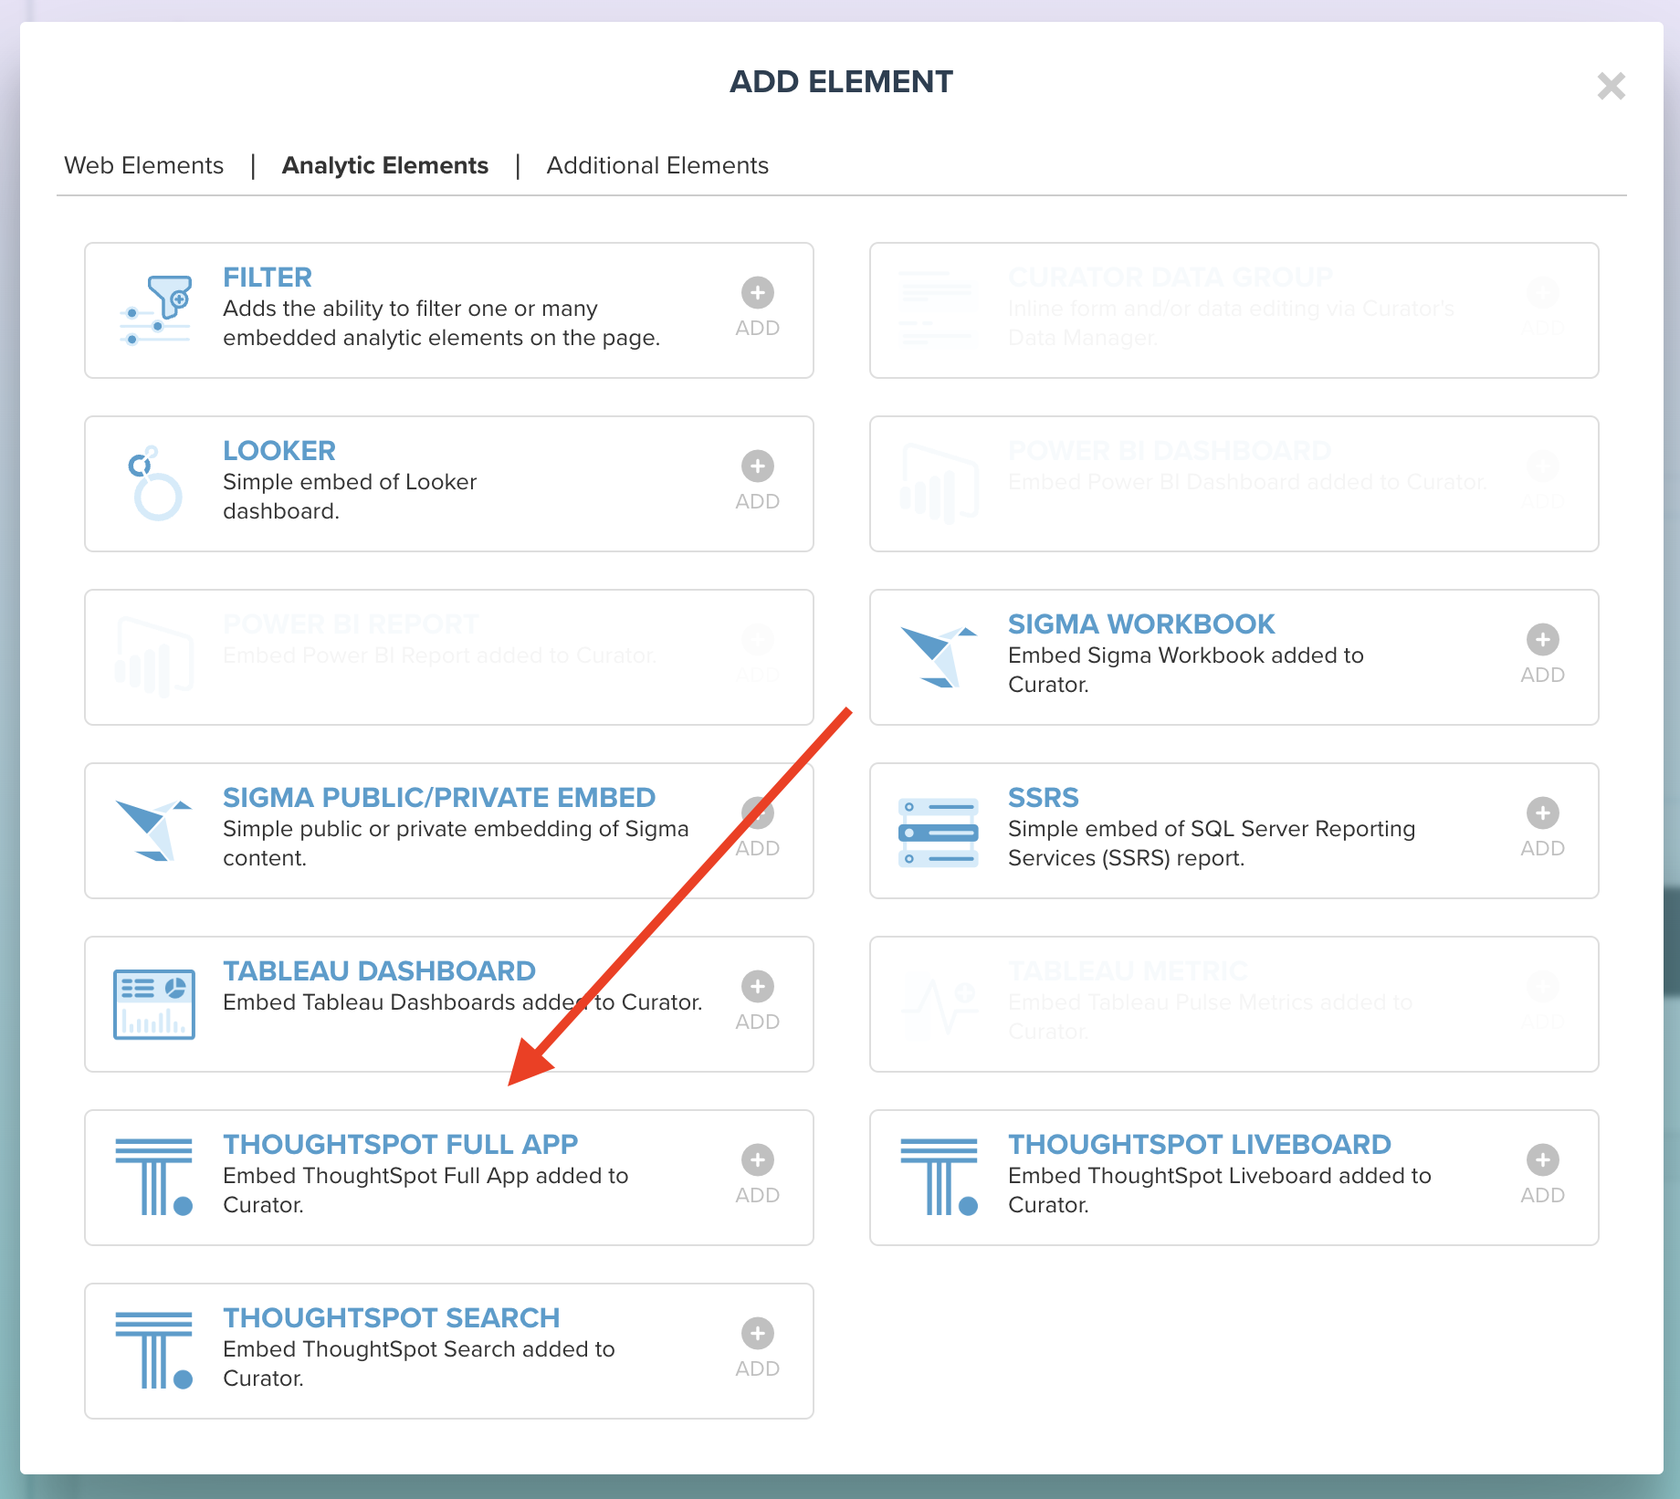Click plus icon for ThoughtSpot Full App
1680x1499 pixels.
758,1160
